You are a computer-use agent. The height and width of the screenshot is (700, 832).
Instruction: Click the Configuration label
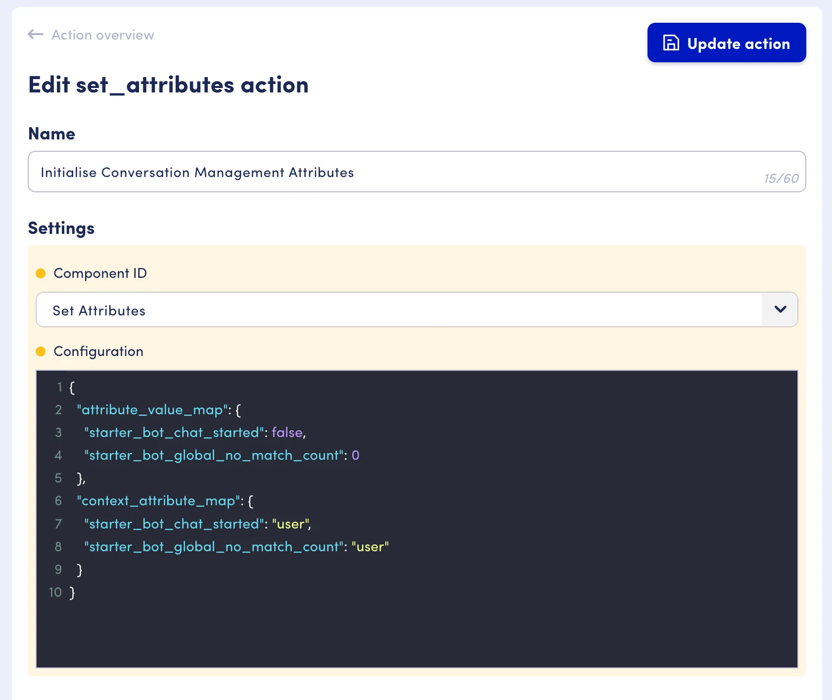click(98, 351)
